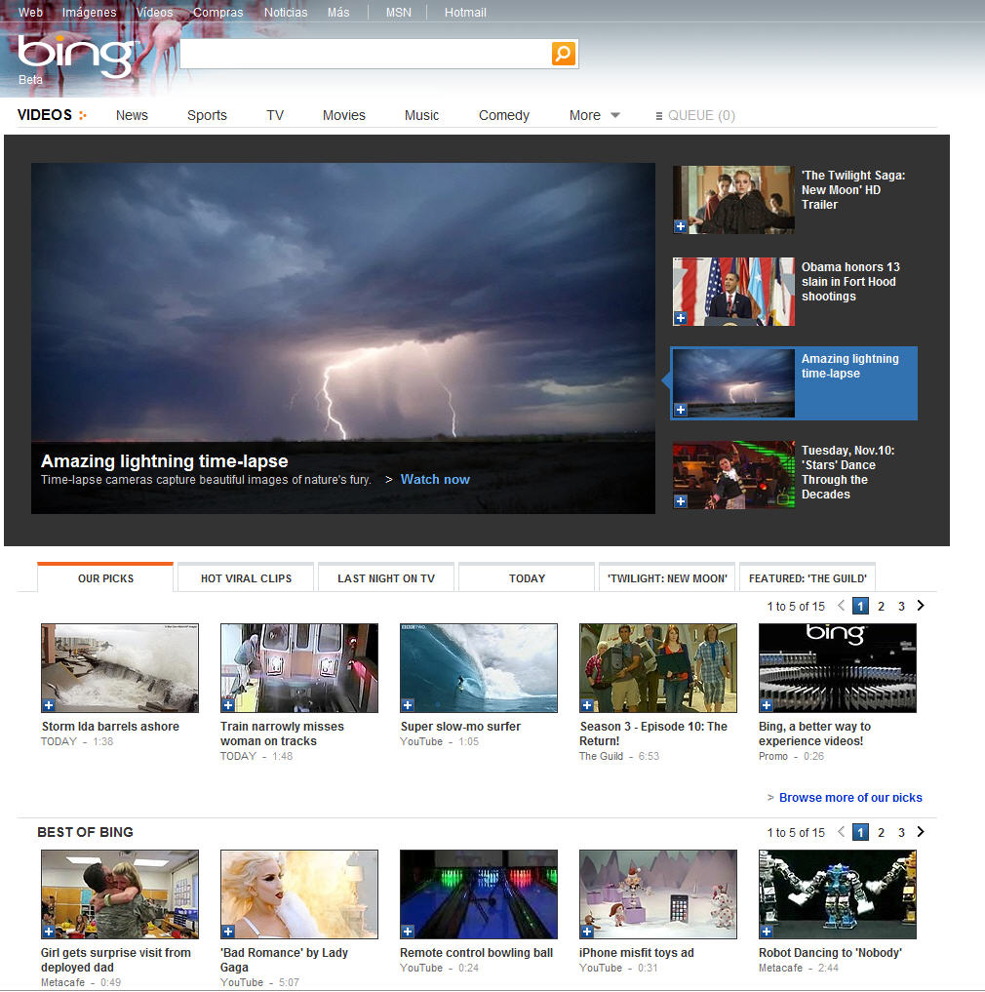Screen dimensions: 985x992
Task: Add Storm Ida barrels ashore to queue
Action: pos(49,705)
